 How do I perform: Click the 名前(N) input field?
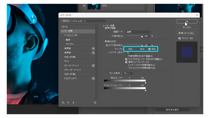coord(89,21)
